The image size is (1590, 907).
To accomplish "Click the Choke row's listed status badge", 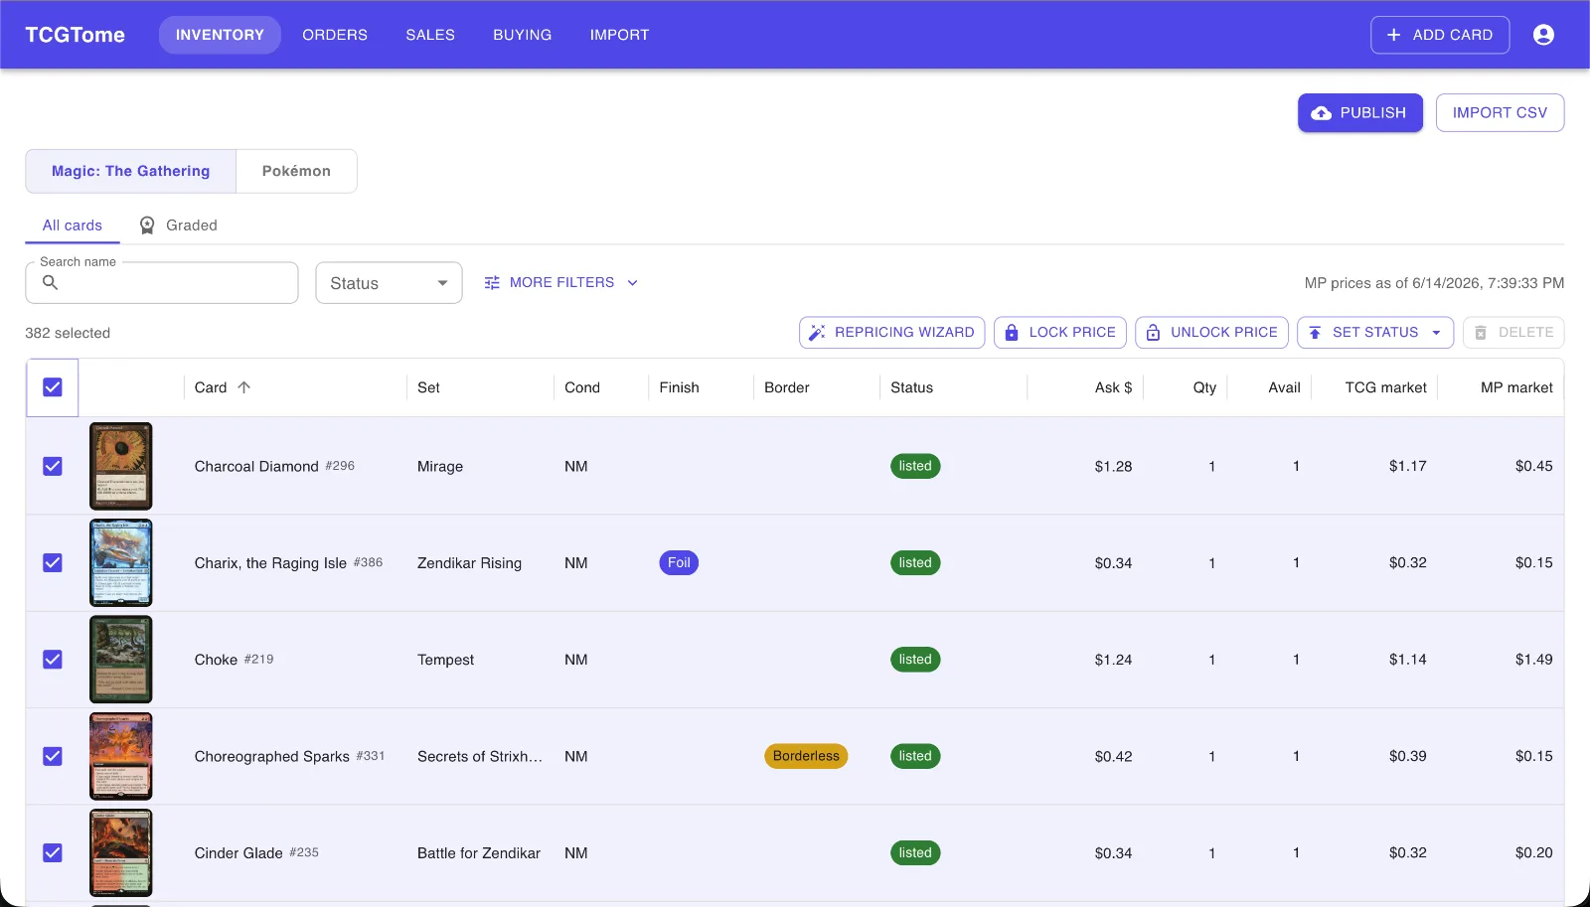I will 915,660.
